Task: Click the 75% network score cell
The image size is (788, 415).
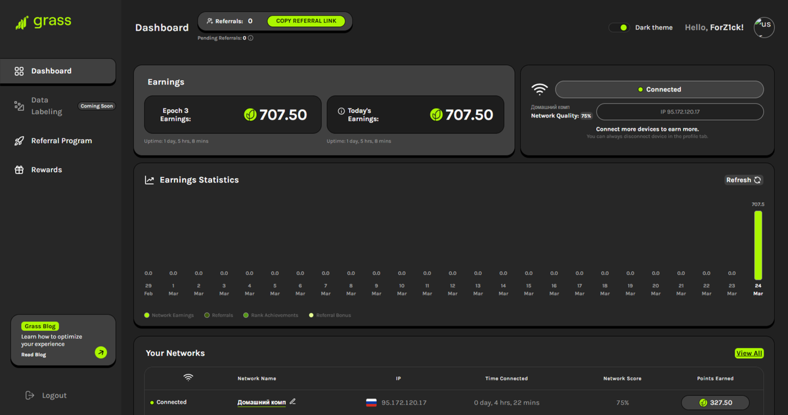Action: (623, 403)
